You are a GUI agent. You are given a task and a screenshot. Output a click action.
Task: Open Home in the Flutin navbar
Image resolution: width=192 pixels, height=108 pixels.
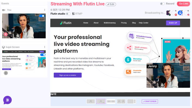pos(86,23)
